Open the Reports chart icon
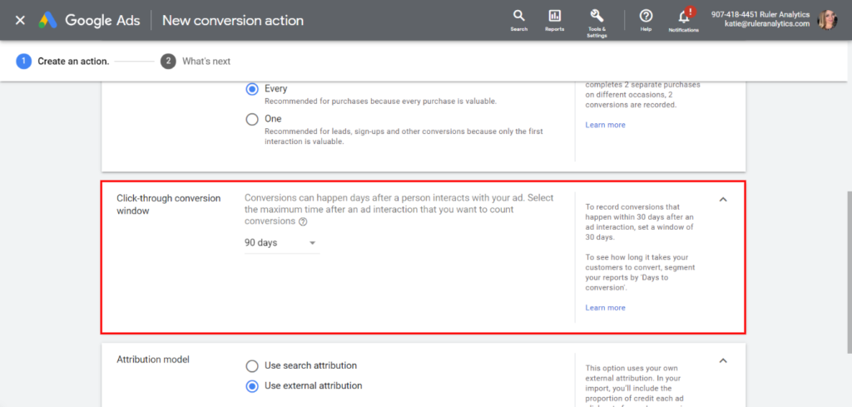852x407 pixels. pos(554,16)
